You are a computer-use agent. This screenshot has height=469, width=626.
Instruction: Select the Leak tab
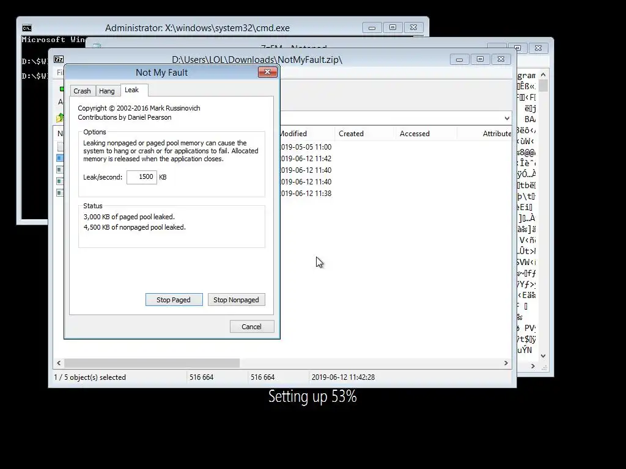132,90
